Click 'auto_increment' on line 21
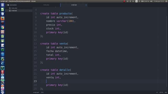Image resolution: width=168 pixels, height=94 pixels. tap(67, 74)
